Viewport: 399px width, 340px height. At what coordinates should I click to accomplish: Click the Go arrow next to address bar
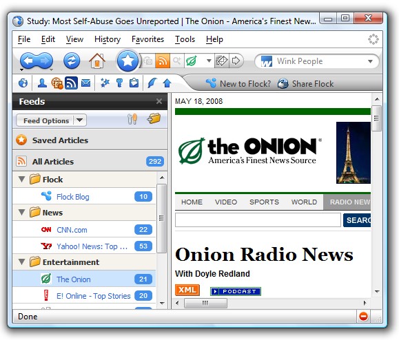pyautogui.click(x=236, y=61)
